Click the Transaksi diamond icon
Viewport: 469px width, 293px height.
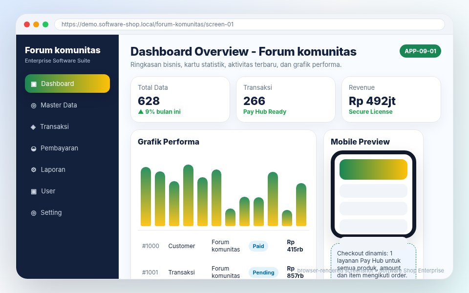(x=33, y=127)
